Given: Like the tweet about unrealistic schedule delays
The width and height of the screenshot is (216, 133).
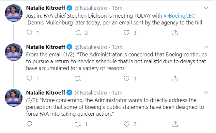Looking at the screenshot, I should point(127,79).
